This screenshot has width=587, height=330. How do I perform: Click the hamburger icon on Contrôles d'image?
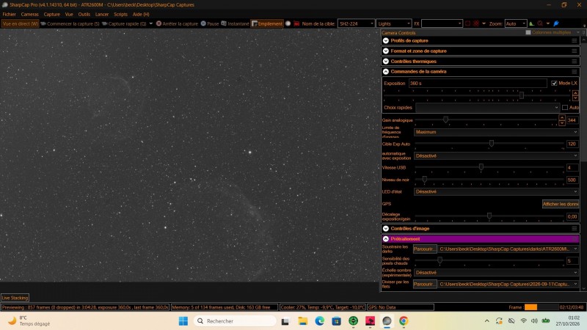click(x=575, y=228)
